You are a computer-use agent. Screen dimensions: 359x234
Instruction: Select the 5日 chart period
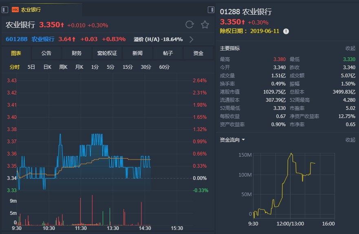pyautogui.click(x=31, y=67)
